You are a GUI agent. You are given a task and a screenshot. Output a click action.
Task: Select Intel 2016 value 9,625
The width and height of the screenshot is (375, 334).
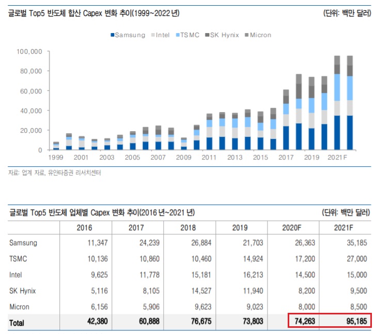99,275
